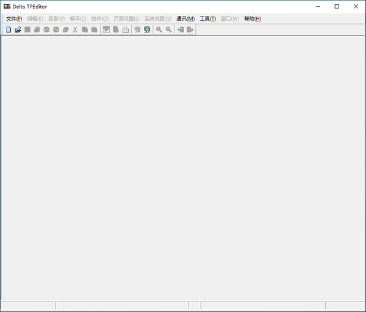Click the scissors Cut icon
This screenshot has height=312, width=366.
(x=75, y=30)
